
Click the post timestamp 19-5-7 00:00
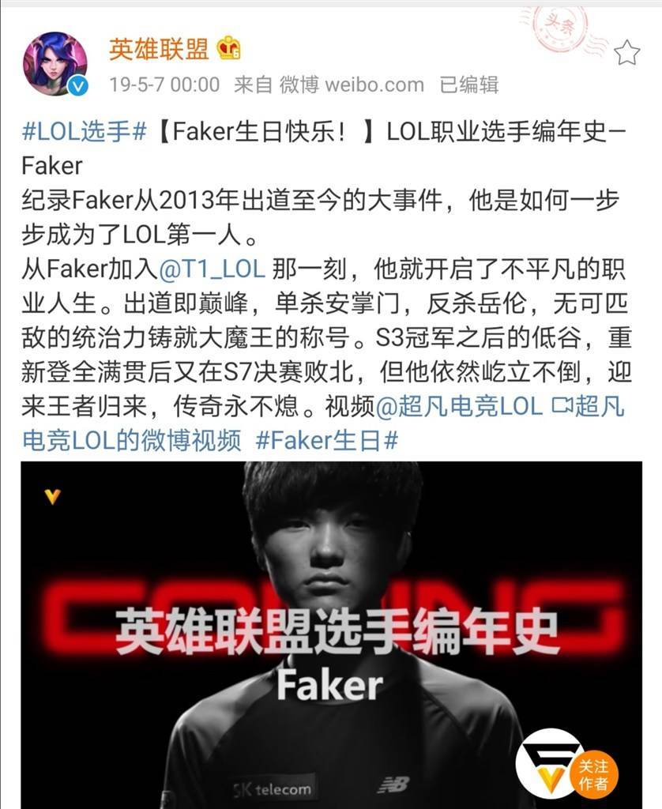pyautogui.click(x=164, y=85)
